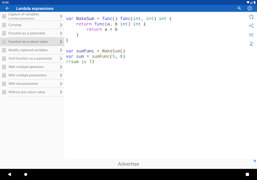Viewport: 257px width, 180px height.
Task: Tap Android back navigation button
Action: [x=10, y=174]
